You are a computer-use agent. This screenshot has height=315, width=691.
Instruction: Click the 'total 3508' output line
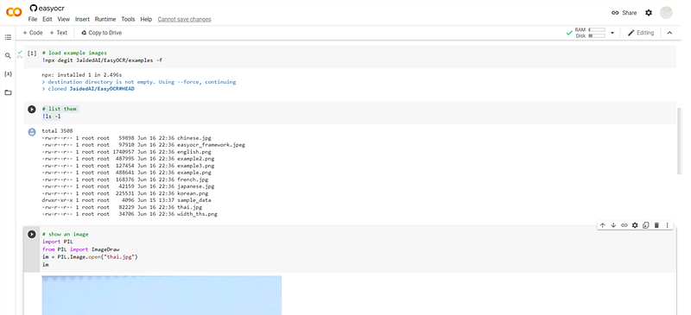(x=57, y=131)
